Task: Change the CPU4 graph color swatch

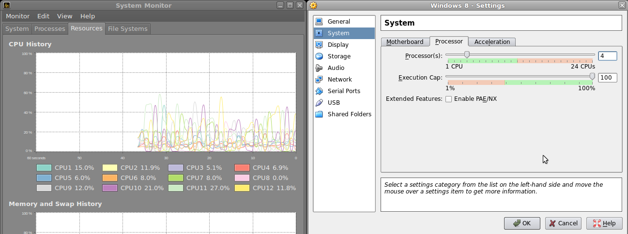Action: click(242, 168)
